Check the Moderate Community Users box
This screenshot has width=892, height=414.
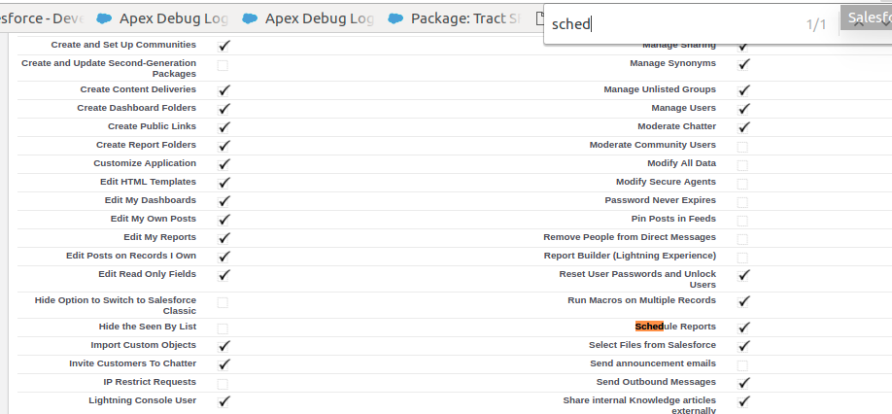point(742,147)
